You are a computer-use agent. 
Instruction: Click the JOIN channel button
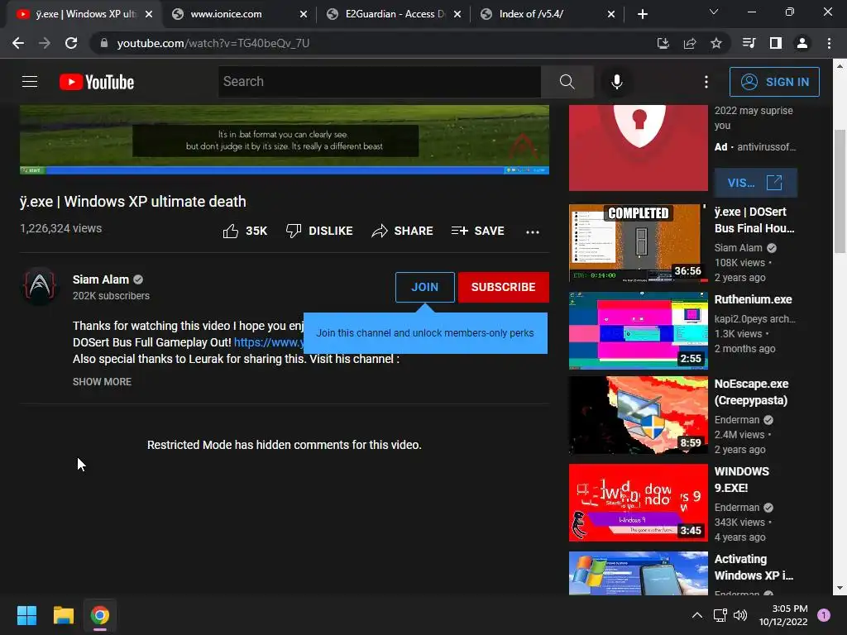424,287
